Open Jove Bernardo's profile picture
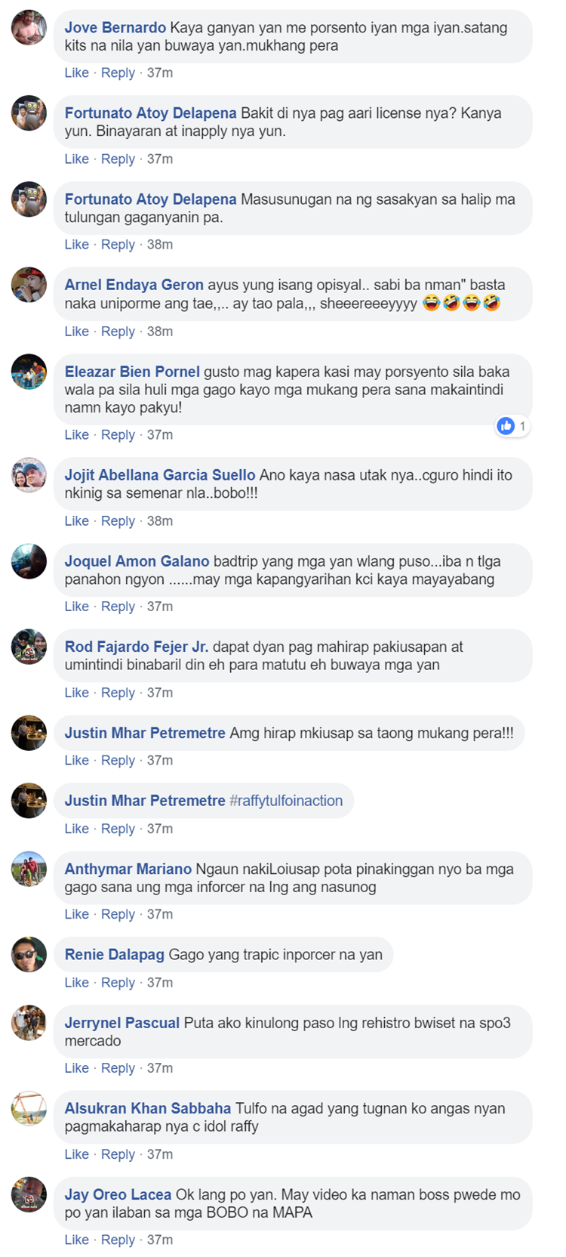The image size is (566, 1257). point(29,28)
